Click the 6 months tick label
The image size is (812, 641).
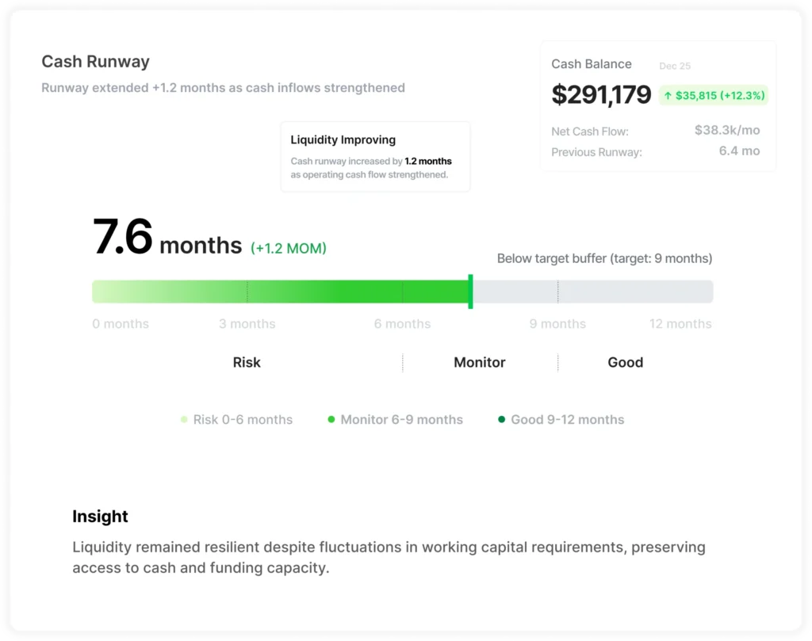tap(402, 324)
